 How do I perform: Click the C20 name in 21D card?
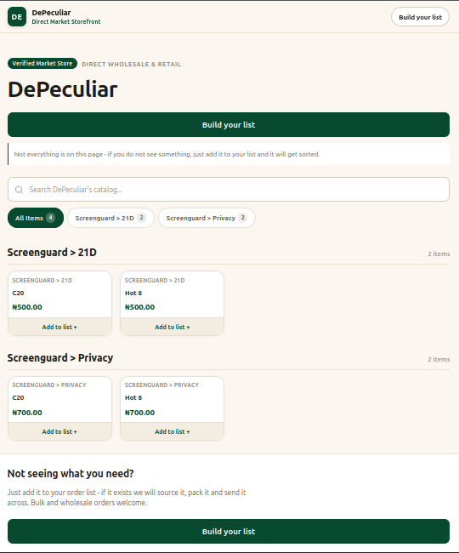pos(18,293)
